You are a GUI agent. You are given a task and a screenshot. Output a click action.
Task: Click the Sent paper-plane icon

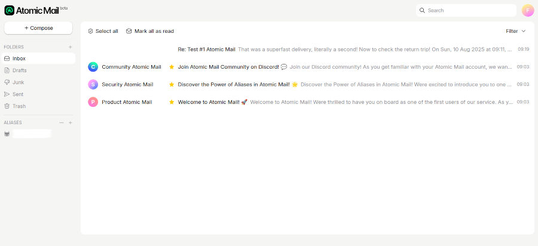coord(7,94)
